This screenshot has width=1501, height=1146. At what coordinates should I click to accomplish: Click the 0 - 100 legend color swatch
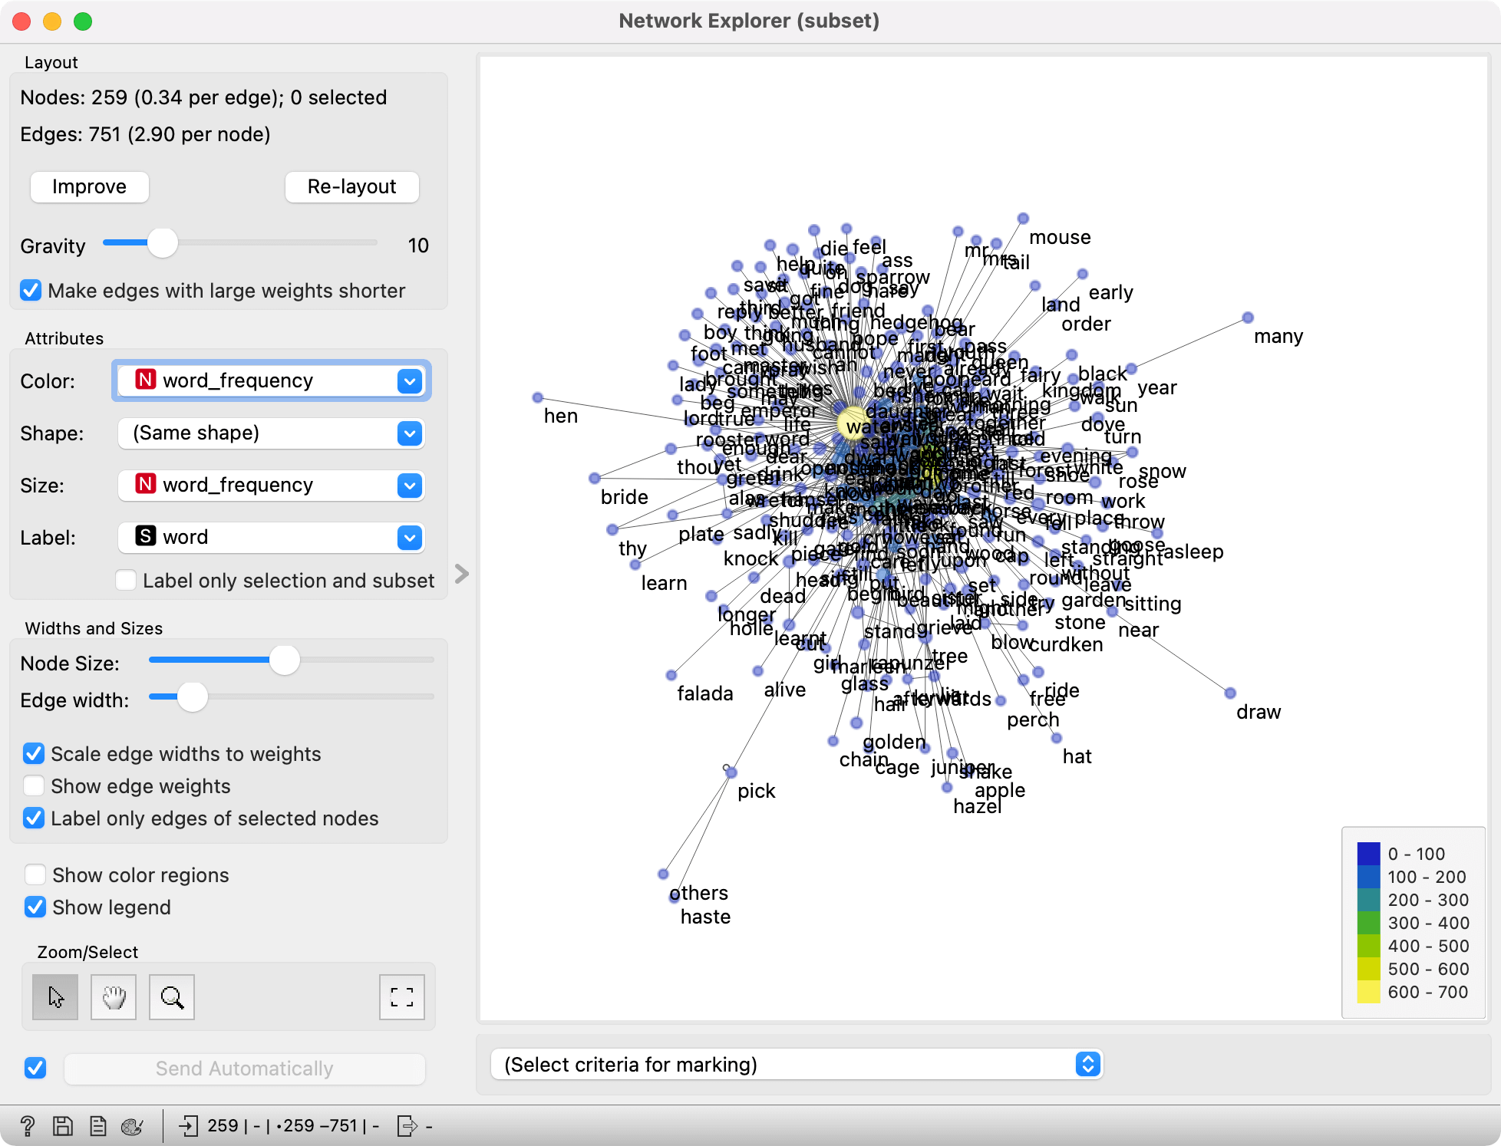coord(1369,854)
